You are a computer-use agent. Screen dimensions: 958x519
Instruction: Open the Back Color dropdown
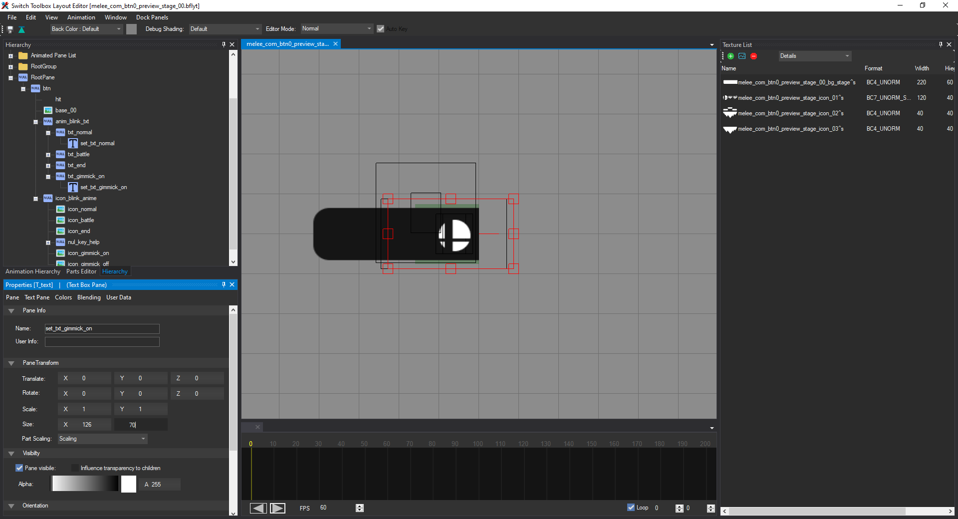coord(86,29)
